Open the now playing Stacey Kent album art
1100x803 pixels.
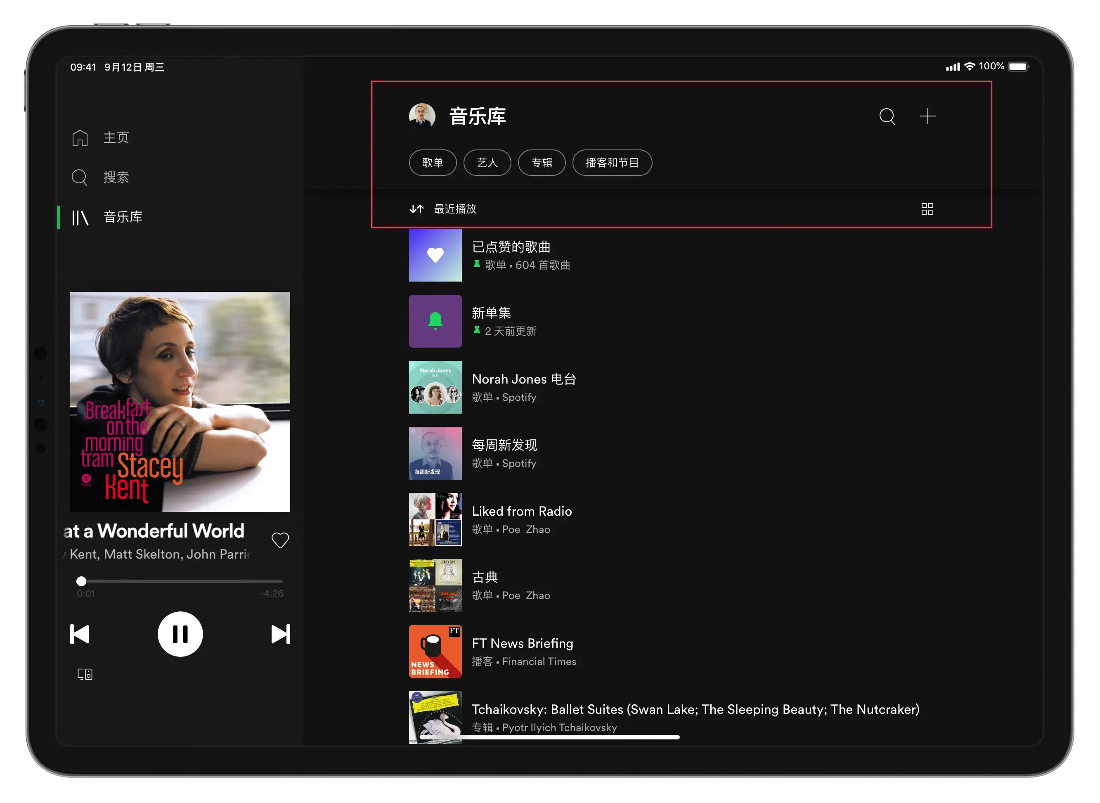[180, 402]
